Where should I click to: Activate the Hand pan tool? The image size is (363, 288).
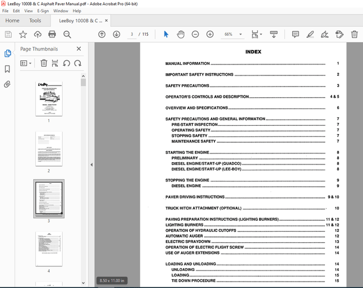[180, 35]
